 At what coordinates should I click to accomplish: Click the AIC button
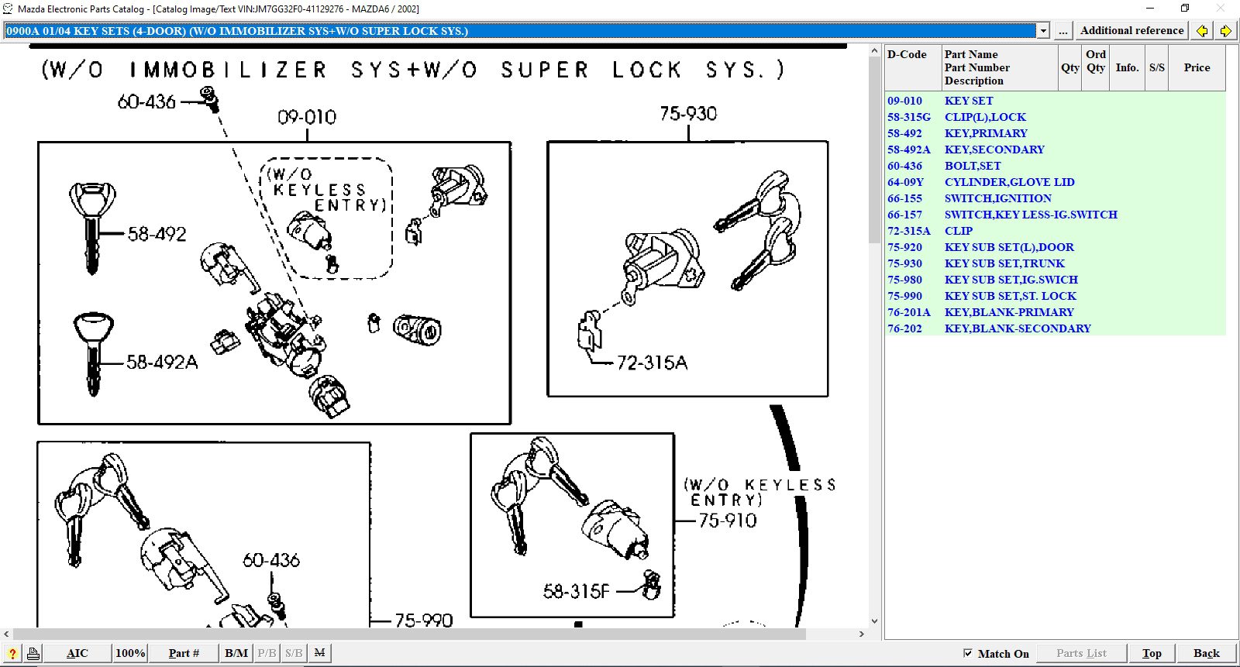click(77, 653)
